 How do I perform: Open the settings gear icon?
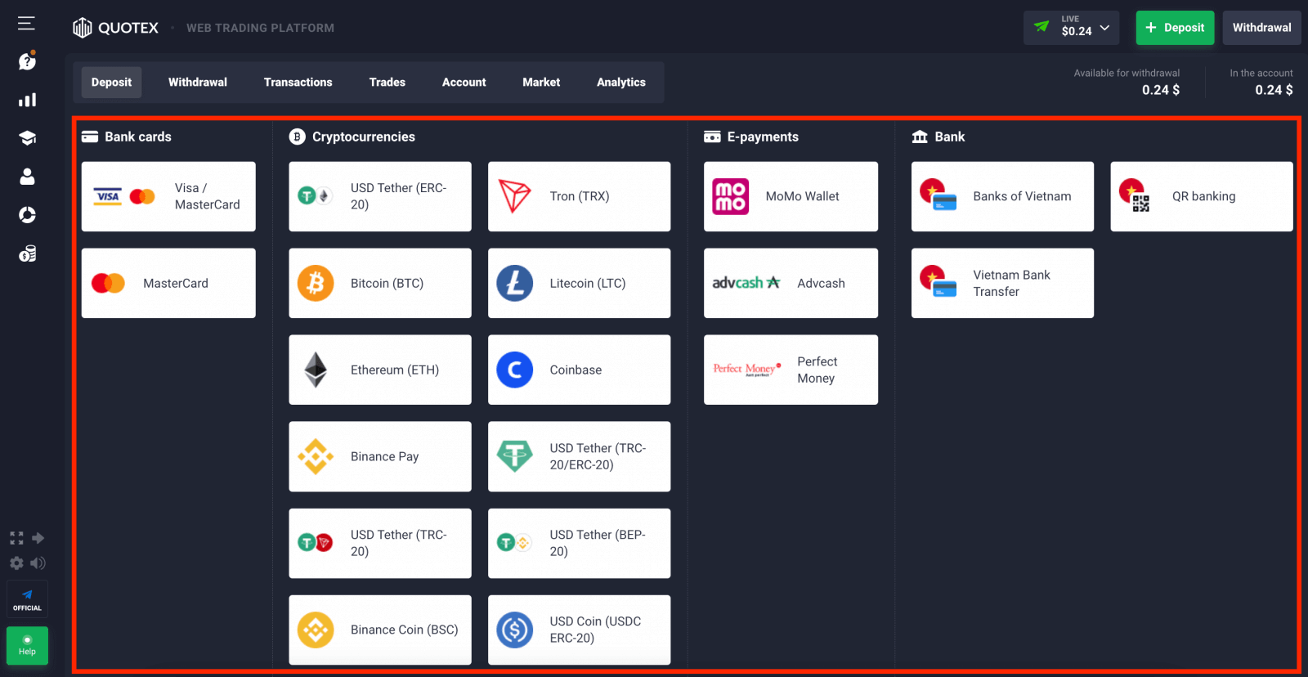(16, 563)
